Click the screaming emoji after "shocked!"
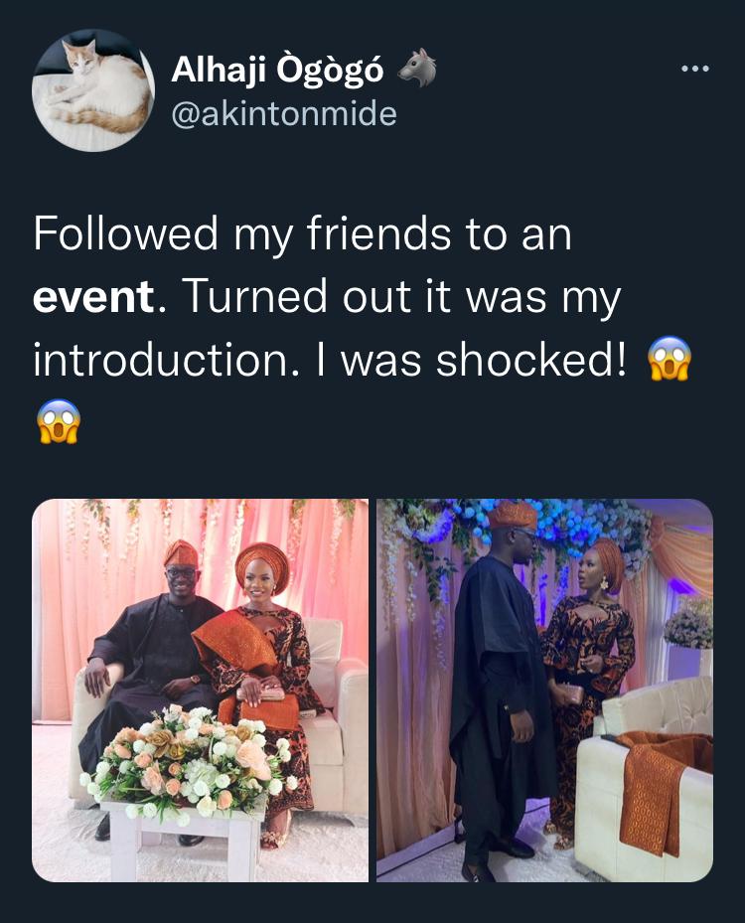The image size is (745, 923). [x=669, y=360]
